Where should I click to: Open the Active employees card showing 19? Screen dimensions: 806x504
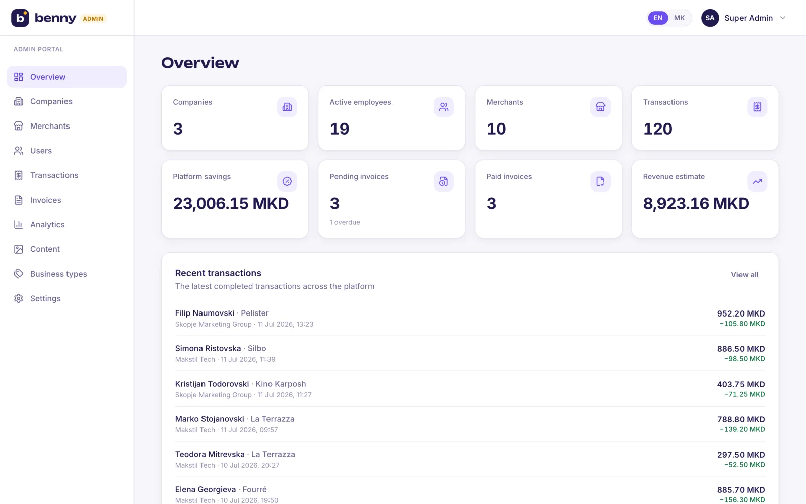391,118
